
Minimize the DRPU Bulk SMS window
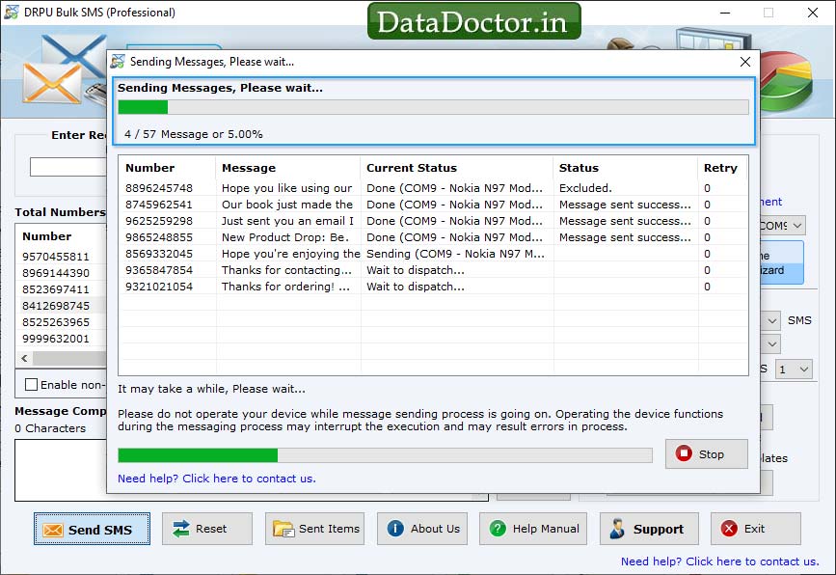click(725, 13)
